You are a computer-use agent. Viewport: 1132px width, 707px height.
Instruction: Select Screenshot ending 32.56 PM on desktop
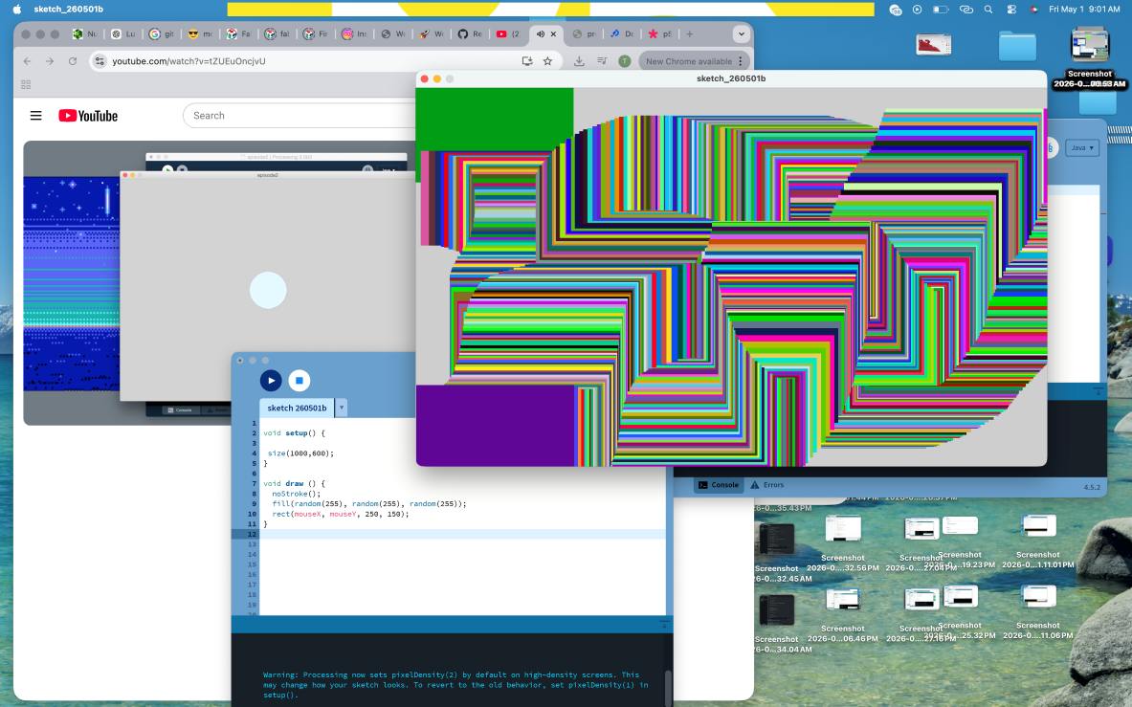tap(842, 529)
